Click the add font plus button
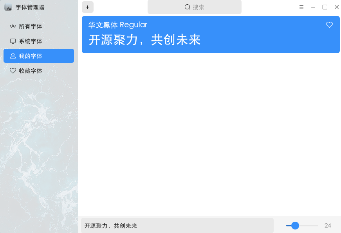The image size is (341, 233). 88,7
